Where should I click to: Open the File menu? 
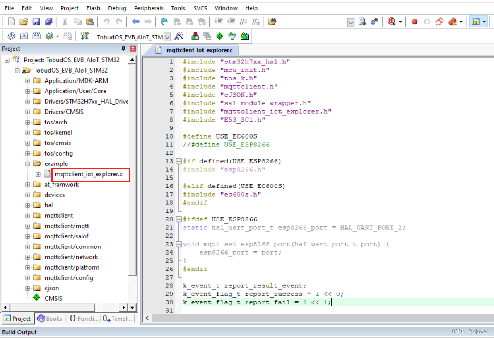pyautogui.click(x=9, y=8)
